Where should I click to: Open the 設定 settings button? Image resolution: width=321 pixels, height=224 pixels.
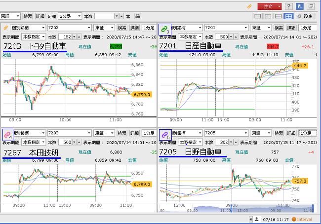(x=305, y=16)
